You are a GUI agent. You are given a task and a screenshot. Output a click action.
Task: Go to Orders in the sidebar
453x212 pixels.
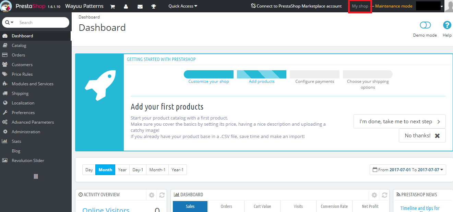[36, 55]
